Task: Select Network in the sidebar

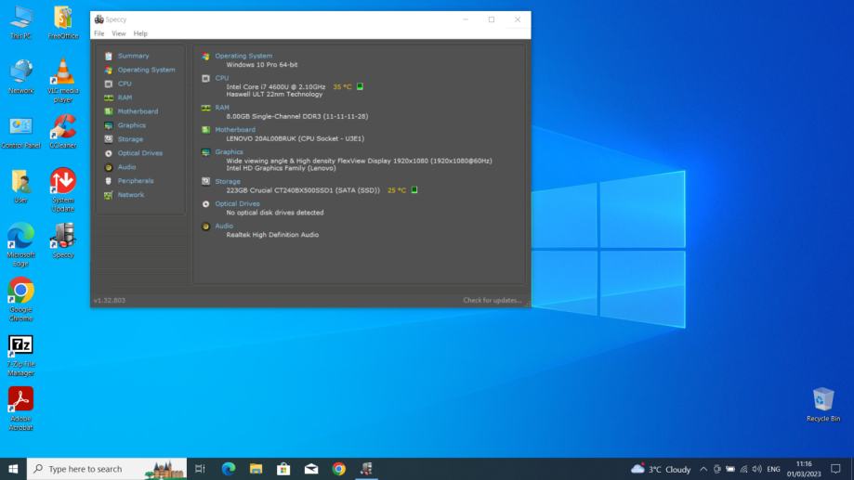Action: pyautogui.click(x=131, y=195)
